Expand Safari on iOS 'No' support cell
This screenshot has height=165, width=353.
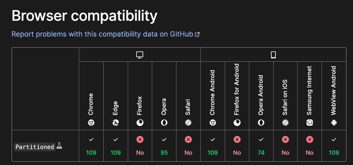[285, 146]
